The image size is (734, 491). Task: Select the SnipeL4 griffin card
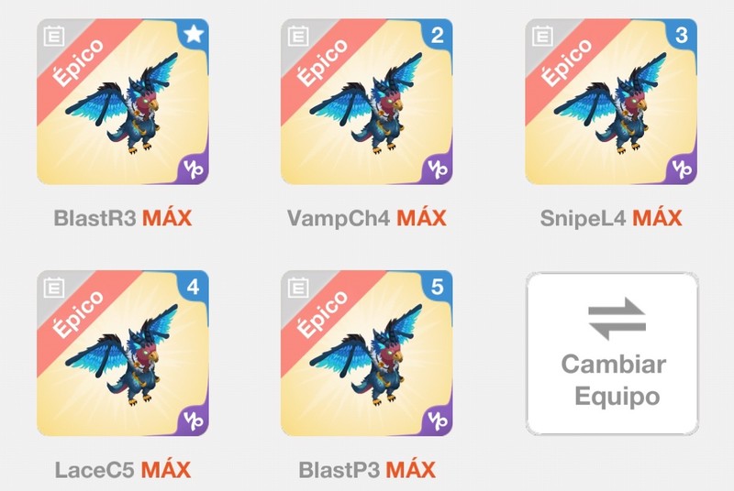[611, 102]
